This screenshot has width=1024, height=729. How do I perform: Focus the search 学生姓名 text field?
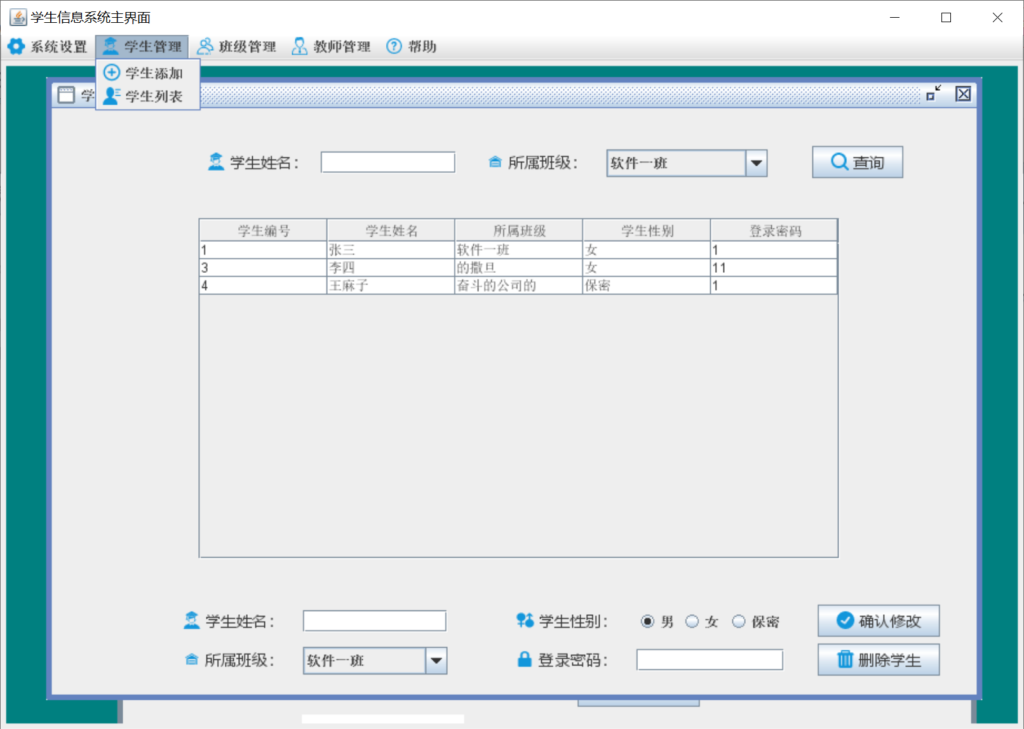pos(387,162)
